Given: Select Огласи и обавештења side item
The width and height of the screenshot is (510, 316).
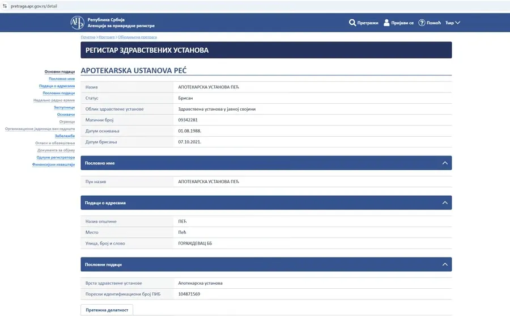Looking at the screenshot, I should pos(55,143).
